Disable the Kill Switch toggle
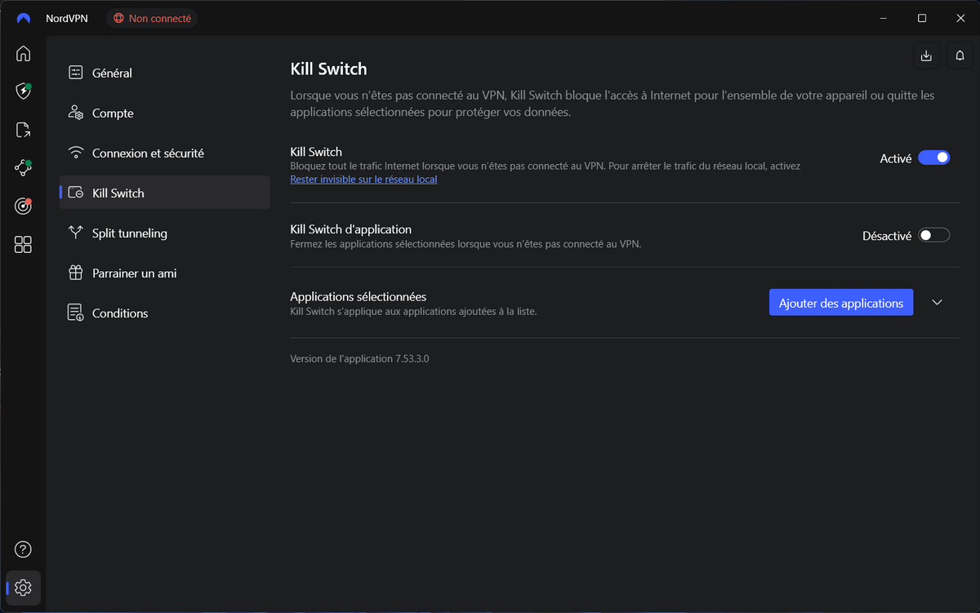The width and height of the screenshot is (980, 613). click(x=933, y=157)
